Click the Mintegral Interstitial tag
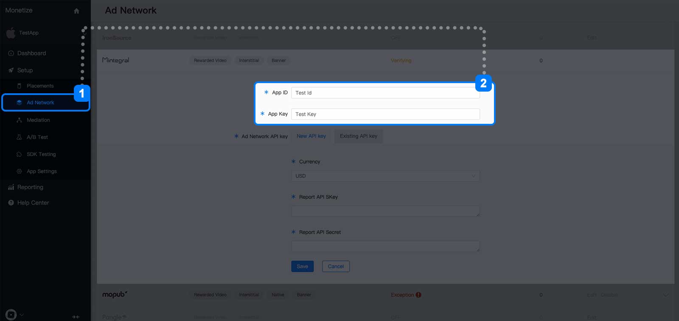This screenshot has width=679, height=321. (249, 61)
